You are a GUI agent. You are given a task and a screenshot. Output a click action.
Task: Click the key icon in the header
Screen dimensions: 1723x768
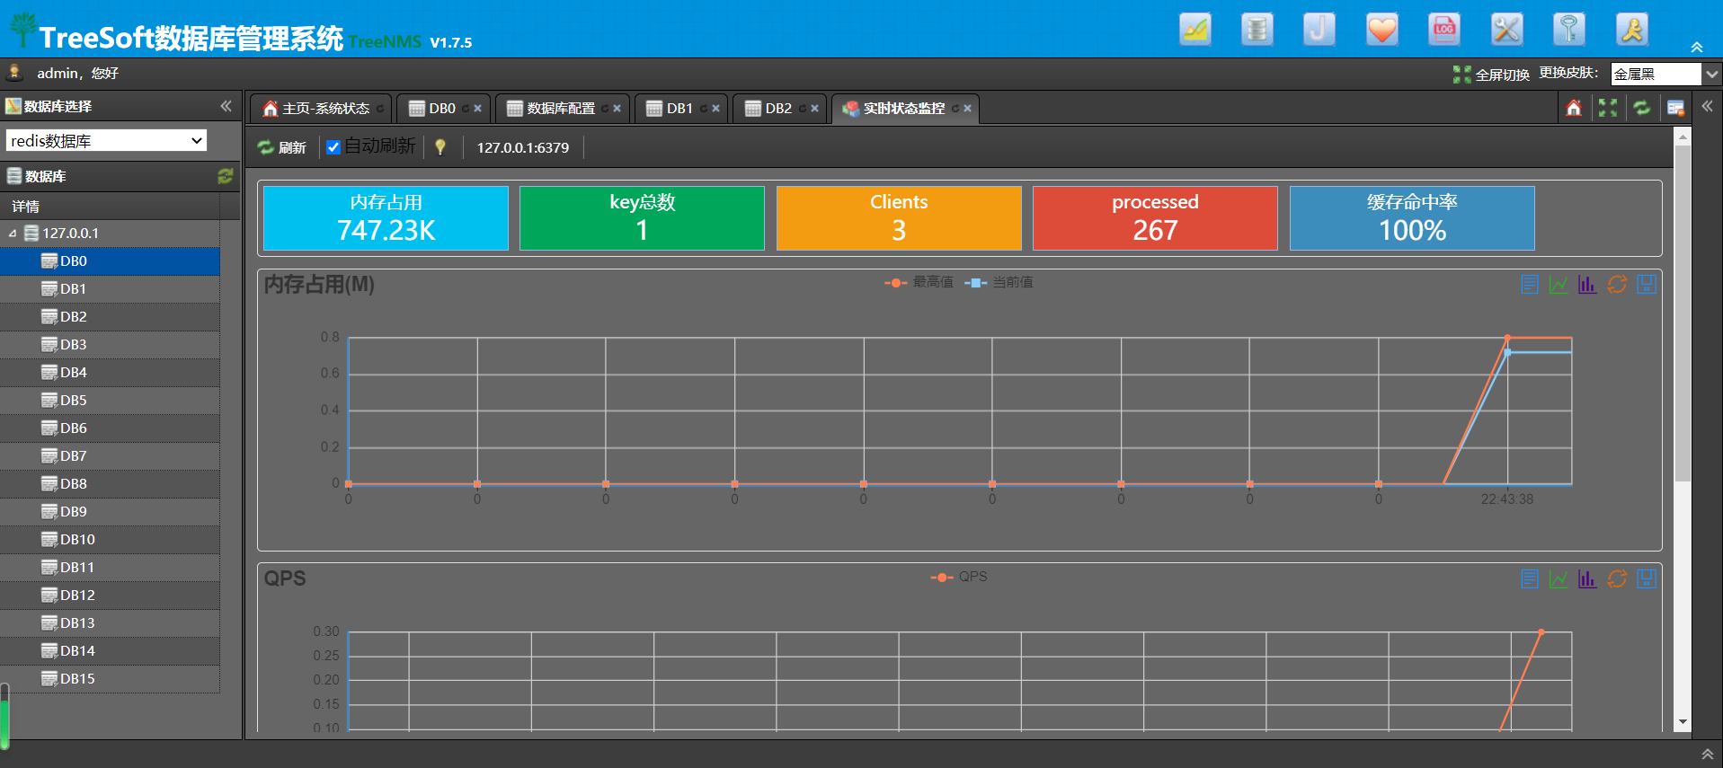pos(1569,30)
